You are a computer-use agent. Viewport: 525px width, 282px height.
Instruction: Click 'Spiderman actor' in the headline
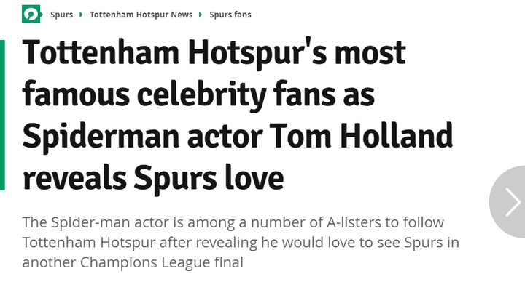click(142, 136)
